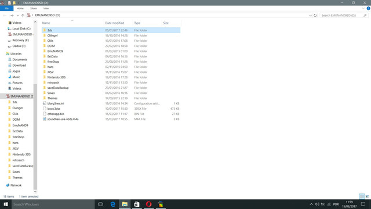Select the EmuNAND9 folder in the file list

pos(111,51)
